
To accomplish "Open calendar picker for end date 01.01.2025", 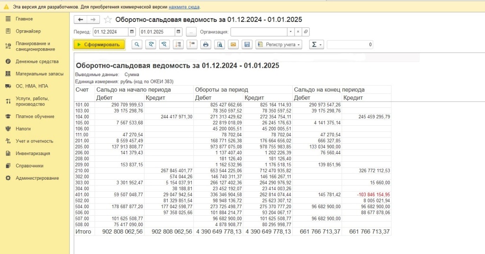I will tap(179, 32).
